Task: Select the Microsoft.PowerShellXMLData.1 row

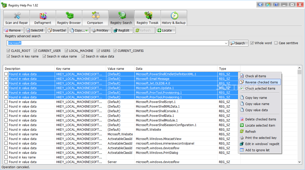Action: (x=122, y=106)
